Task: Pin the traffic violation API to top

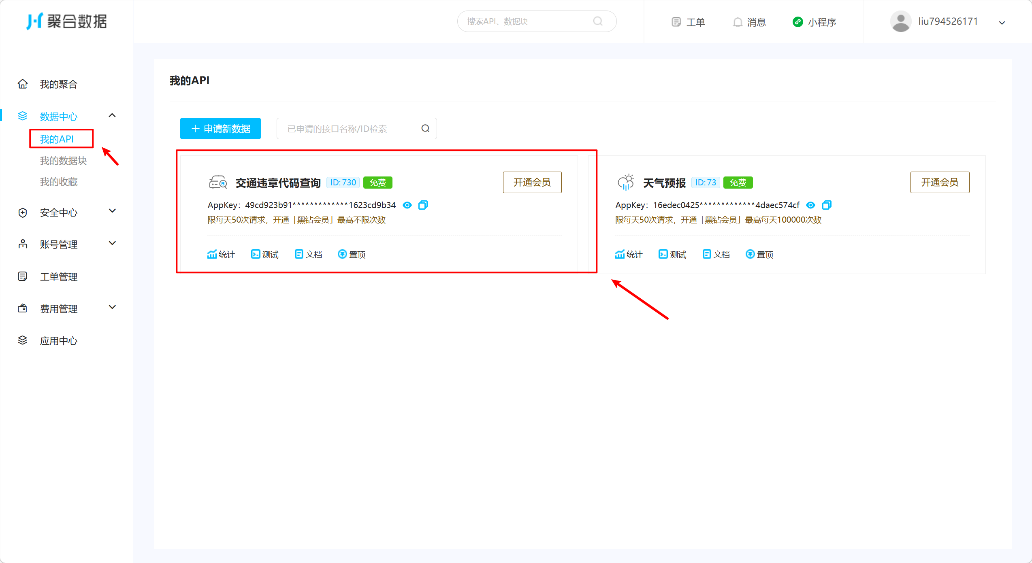Action: pos(352,254)
